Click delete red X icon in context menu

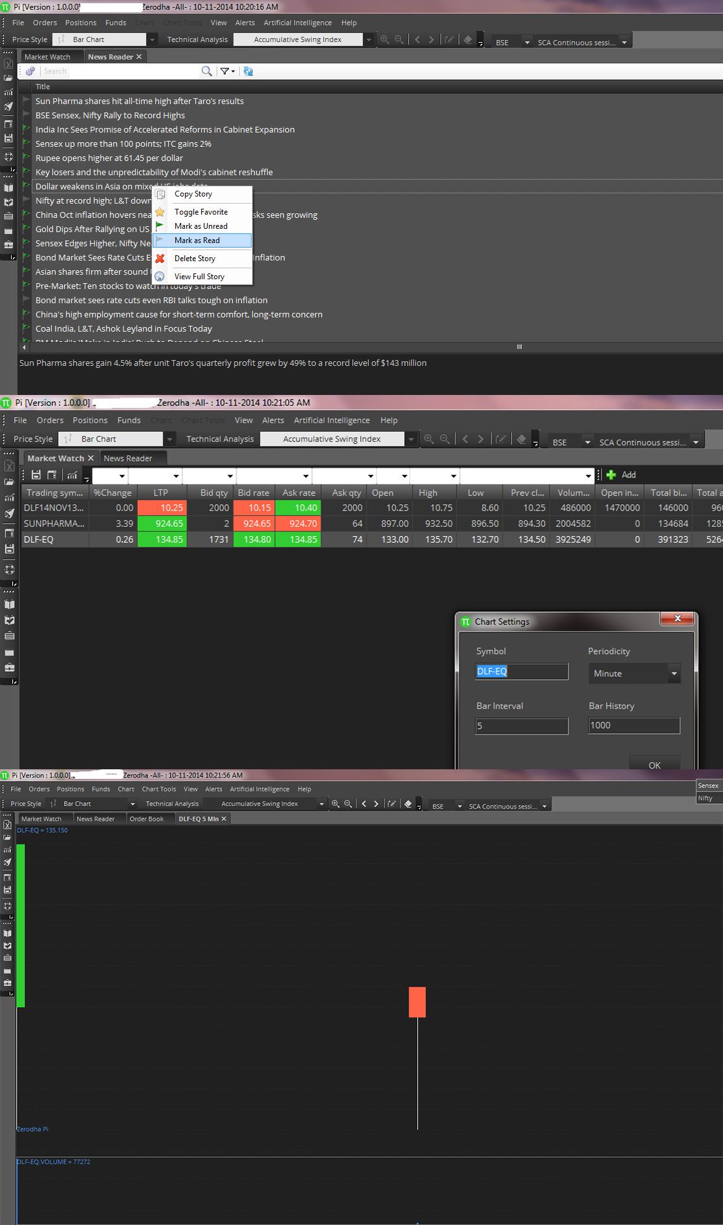point(160,259)
